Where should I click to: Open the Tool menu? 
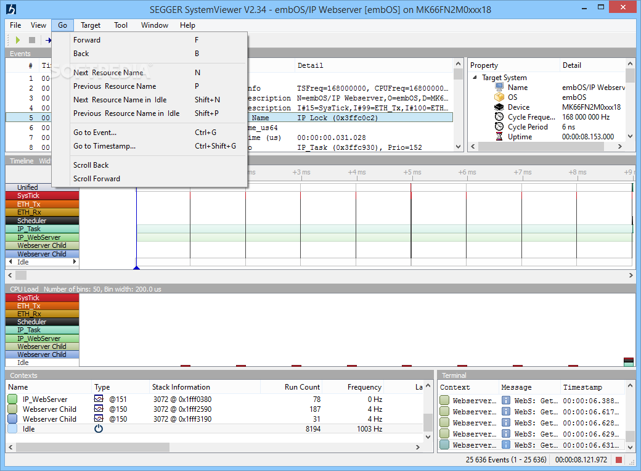click(x=121, y=25)
